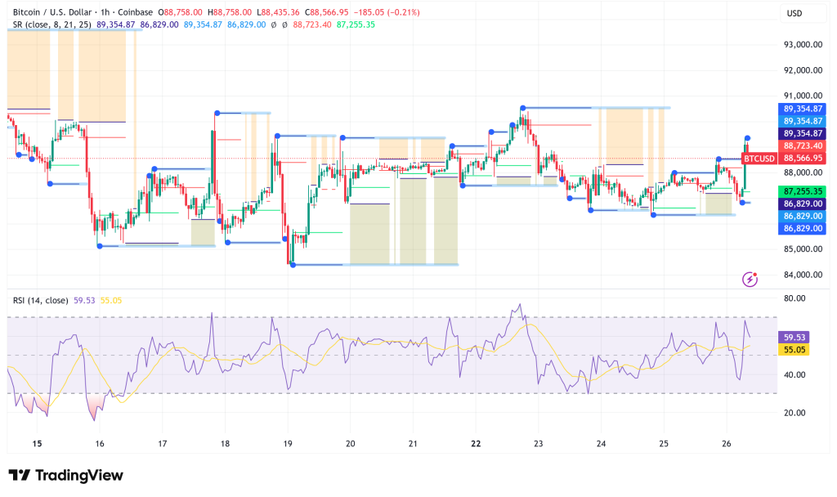Image resolution: width=837 pixels, height=497 pixels.
Task: Select the RSI (14, close) indicator legend
Action: tap(43, 300)
